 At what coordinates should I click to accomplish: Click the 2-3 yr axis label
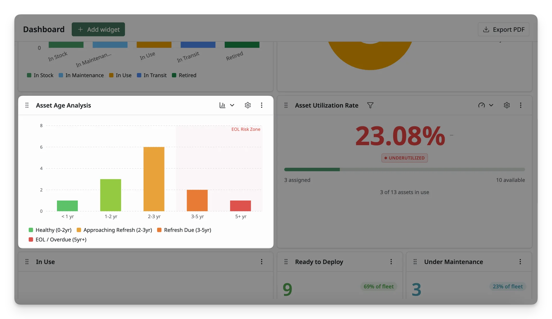[x=154, y=216]
